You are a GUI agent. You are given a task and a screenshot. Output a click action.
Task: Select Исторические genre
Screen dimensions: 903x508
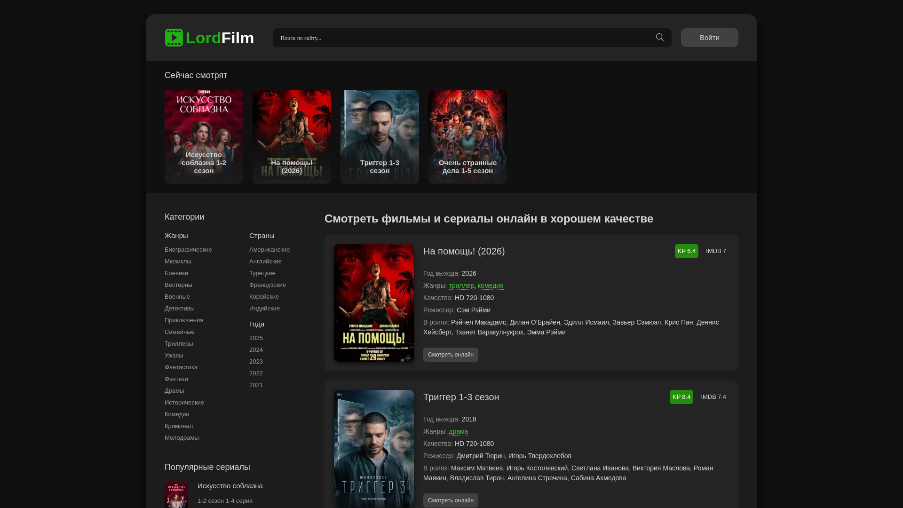[184, 403]
